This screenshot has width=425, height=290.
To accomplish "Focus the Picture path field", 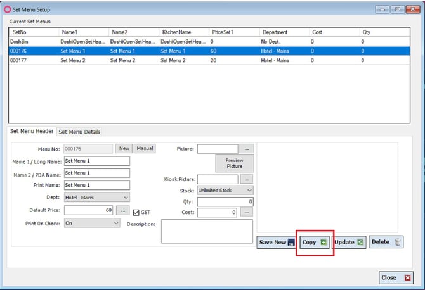I will 218,149.
